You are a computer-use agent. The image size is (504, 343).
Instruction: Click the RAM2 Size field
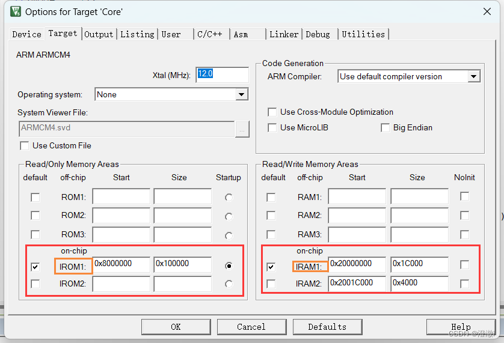[x=419, y=216]
